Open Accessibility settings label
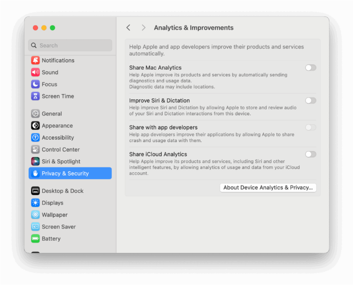Screen dimensions: 353x285 click(x=58, y=138)
